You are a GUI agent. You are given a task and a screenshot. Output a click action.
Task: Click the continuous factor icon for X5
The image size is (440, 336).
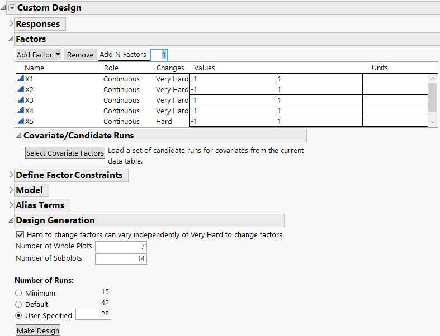pos(21,122)
